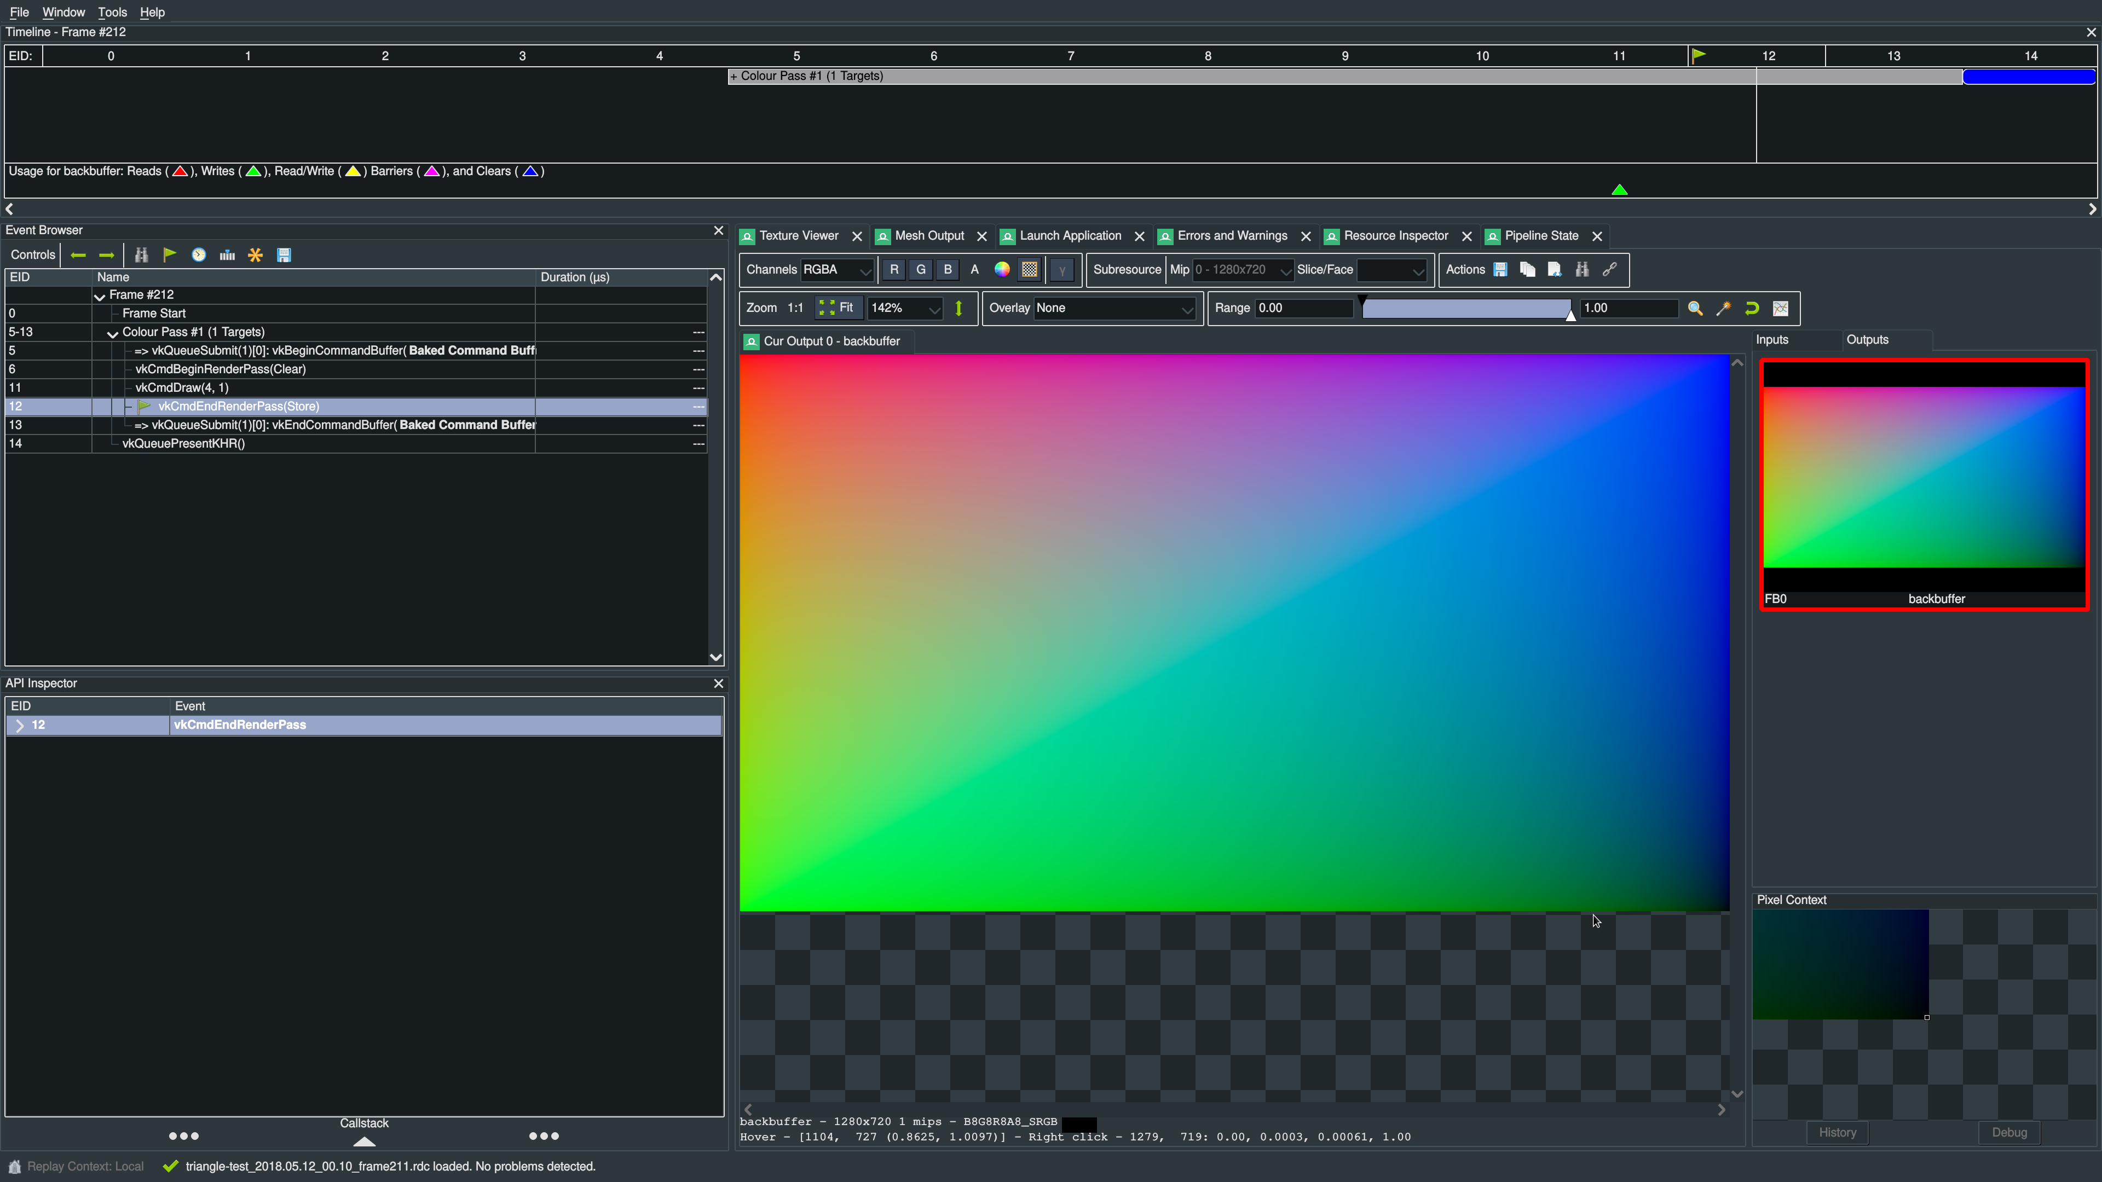Toggle the Fit zoom button
2102x1182 pixels.
(837, 308)
